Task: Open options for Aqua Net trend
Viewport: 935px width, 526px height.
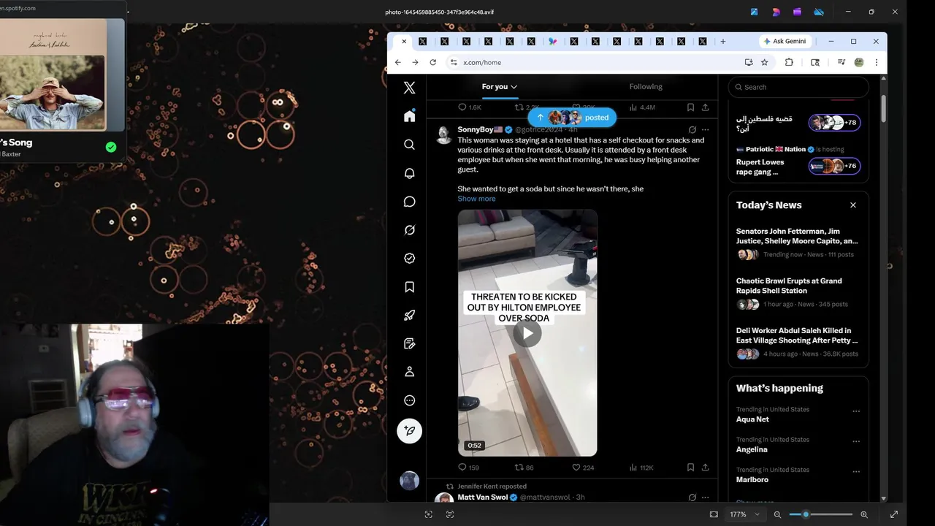Action: (856, 411)
